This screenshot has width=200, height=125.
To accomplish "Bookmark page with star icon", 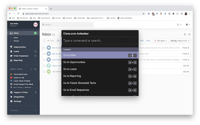I will (x=143, y=14).
